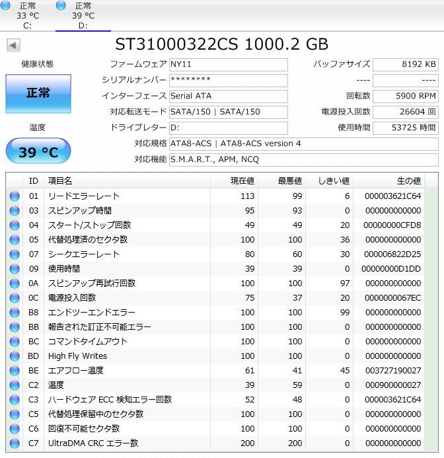Select the High Fly Writes attribute name

tap(78, 356)
